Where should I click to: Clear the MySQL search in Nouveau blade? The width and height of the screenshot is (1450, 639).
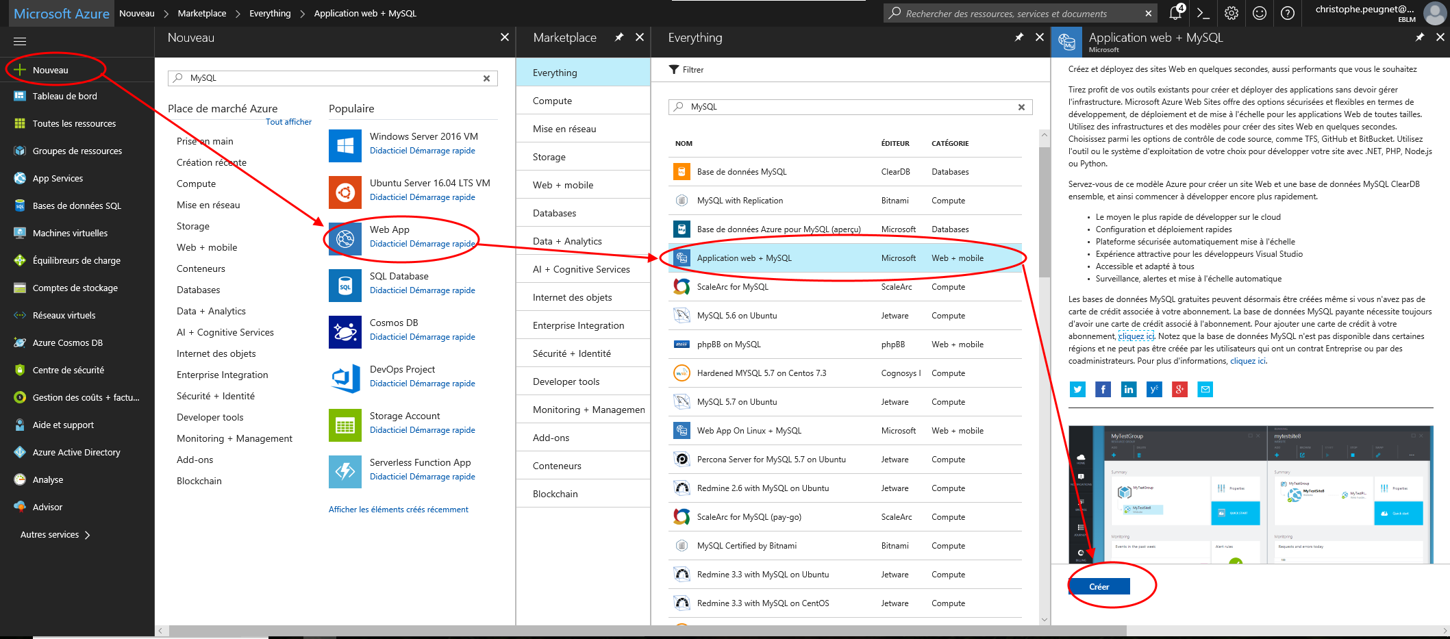[x=486, y=78]
